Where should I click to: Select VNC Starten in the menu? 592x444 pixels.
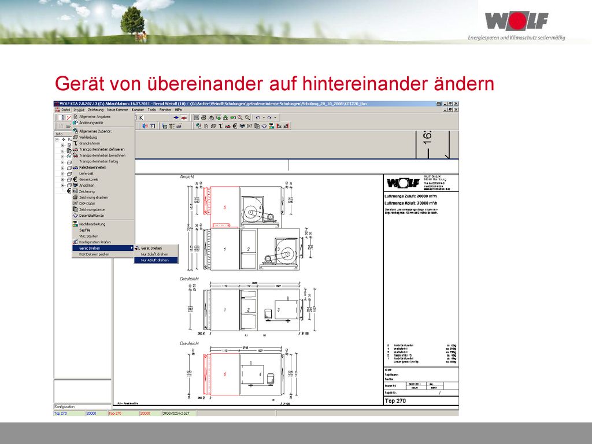(x=103, y=236)
